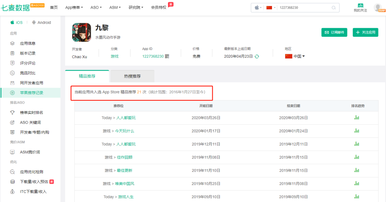The height and width of the screenshot is (202, 386).
Task: Open the 评分评论 shield icon
Action: pyautogui.click(x=12, y=63)
